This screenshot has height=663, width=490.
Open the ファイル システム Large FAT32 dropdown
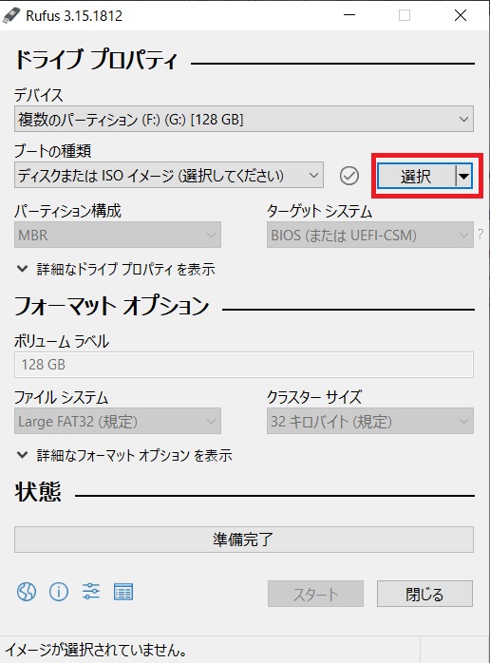click(x=118, y=421)
